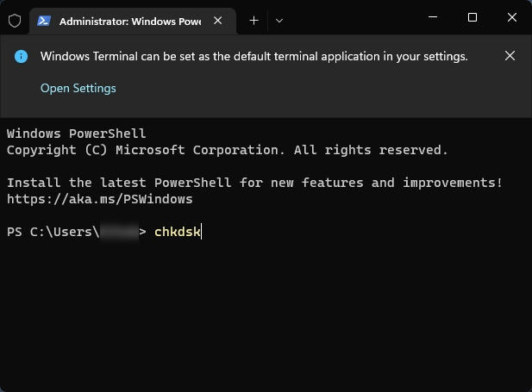Click the https://aka.ms/PSWindows URL
The image size is (532, 392).
point(99,199)
